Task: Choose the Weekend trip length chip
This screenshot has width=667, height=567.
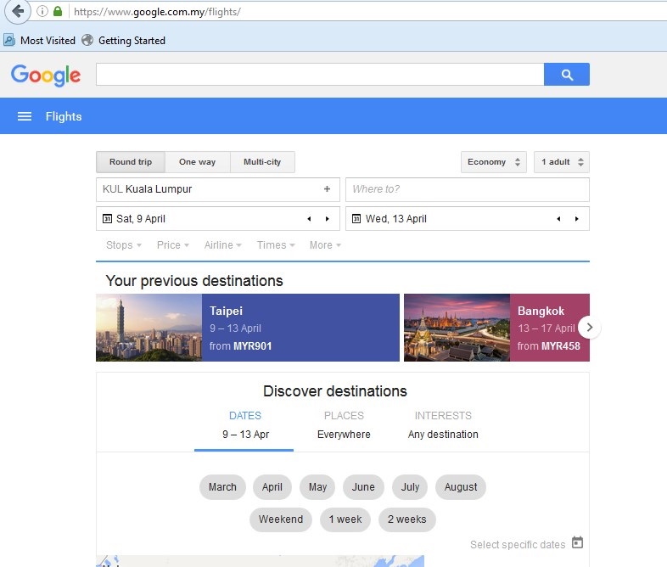Action: 281,519
